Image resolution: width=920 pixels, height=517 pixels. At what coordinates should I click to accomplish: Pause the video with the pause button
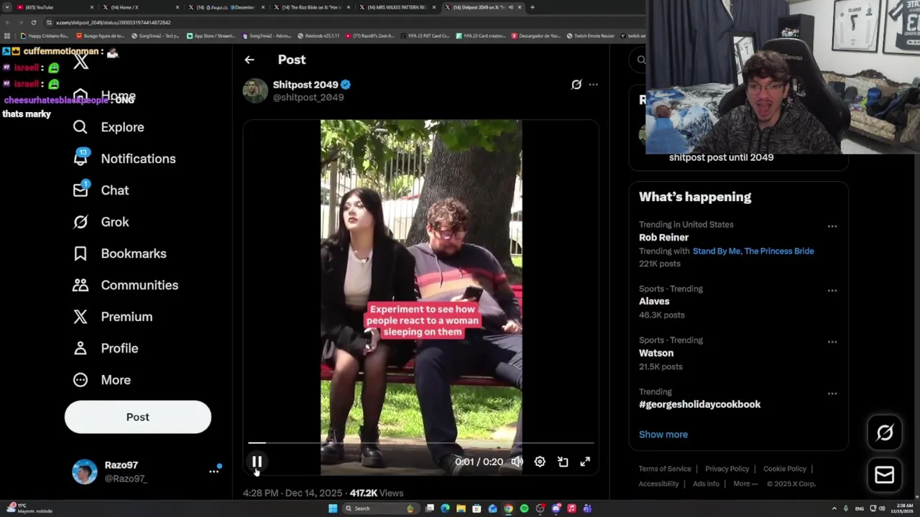pos(257,462)
